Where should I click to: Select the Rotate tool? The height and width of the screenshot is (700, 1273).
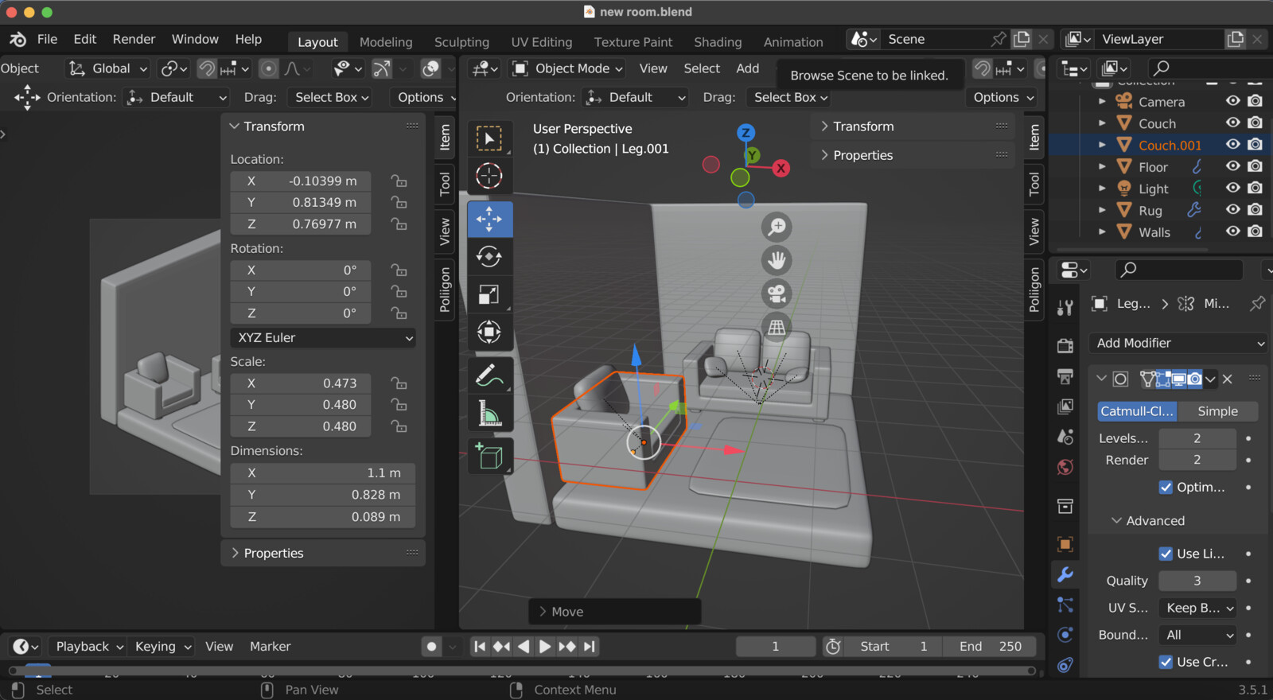tap(489, 256)
